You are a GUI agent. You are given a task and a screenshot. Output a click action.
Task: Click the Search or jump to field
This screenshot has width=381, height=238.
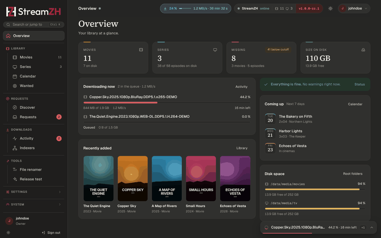pos(34,25)
